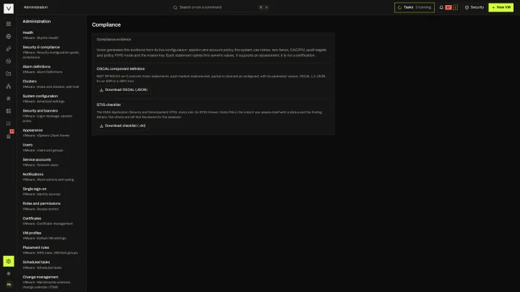The width and height of the screenshot is (520, 292).
Task: Create a New VM
Action: click(500, 7)
